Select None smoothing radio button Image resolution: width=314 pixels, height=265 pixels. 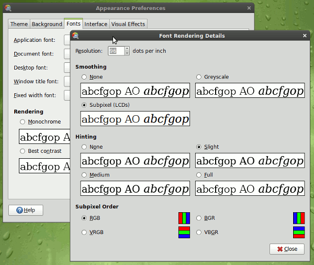pos(84,77)
